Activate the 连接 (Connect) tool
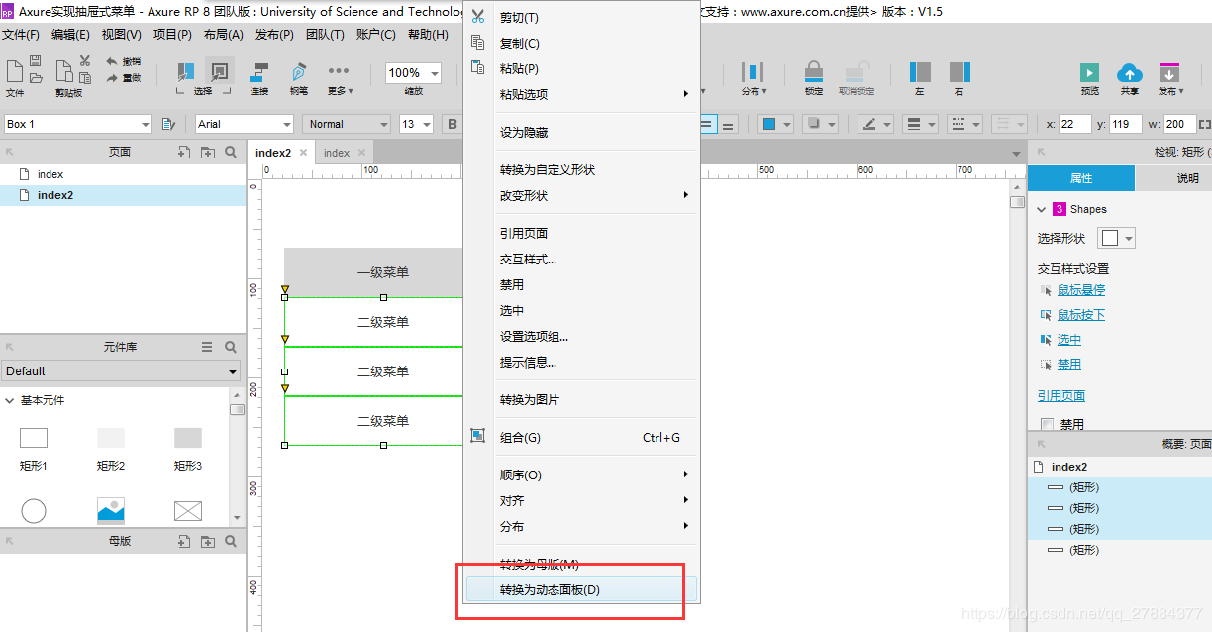This screenshot has height=632, width=1212. coord(257,72)
